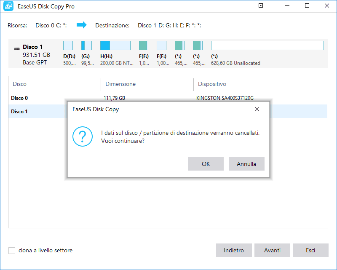Confirm with the OK button
The height and width of the screenshot is (270, 337).
(x=206, y=164)
